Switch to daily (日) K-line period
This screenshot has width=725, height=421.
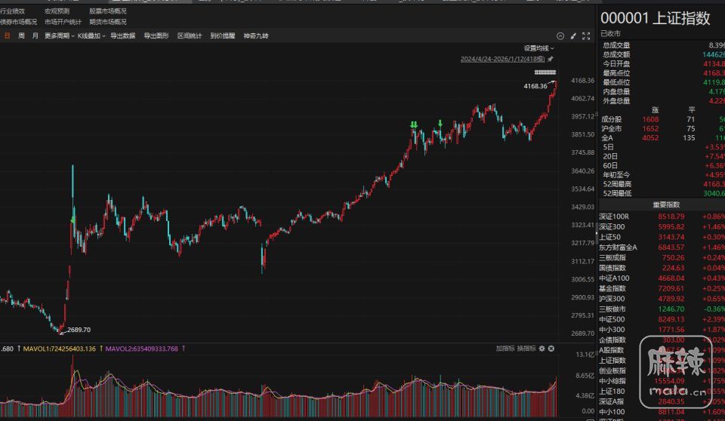(x=8, y=36)
